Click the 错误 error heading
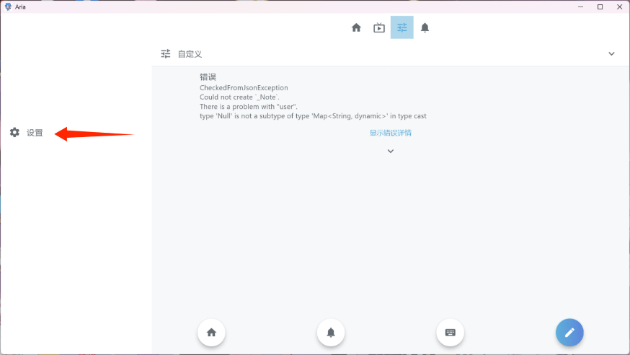Viewport: 630px width, 355px height. 208,77
